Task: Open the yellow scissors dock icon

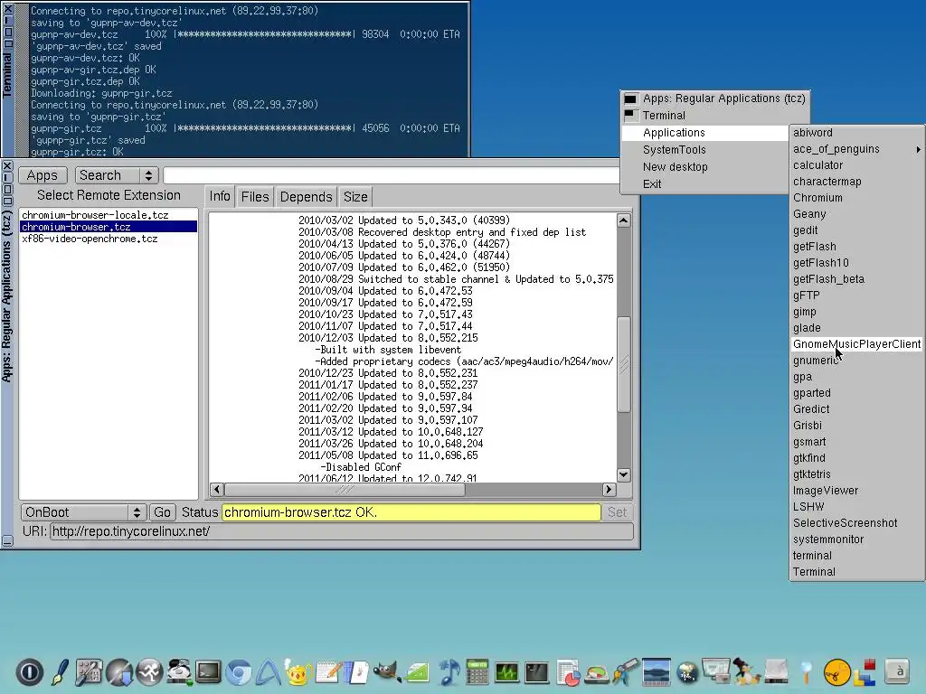Action: tap(836, 671)
